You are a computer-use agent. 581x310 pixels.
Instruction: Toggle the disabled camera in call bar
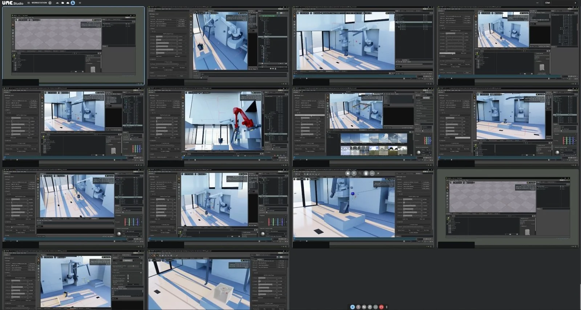point(364,307)
